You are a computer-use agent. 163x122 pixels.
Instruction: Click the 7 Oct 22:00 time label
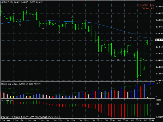coord(44,120)
